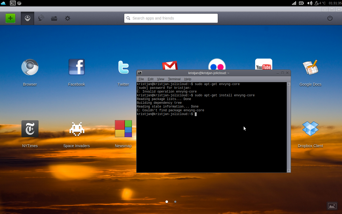Viewport: 342px width, 214px height.
Task: Open the Gmail app icon
Action: coord(170,66)
